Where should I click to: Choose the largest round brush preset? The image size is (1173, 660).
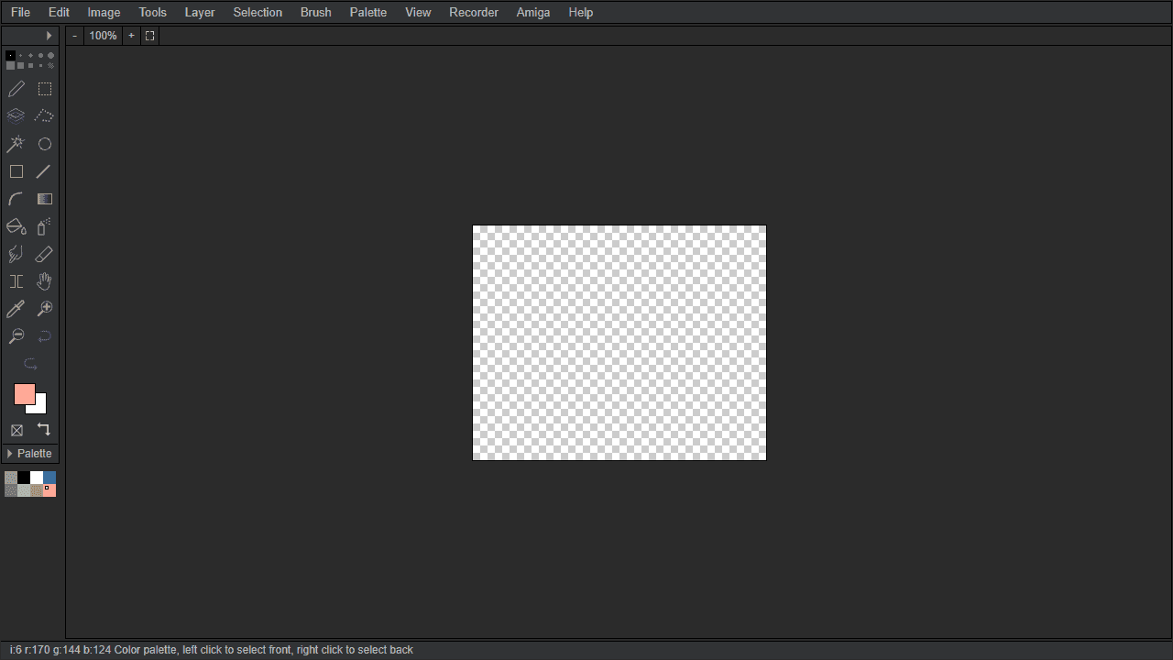[x=50, y=56]
